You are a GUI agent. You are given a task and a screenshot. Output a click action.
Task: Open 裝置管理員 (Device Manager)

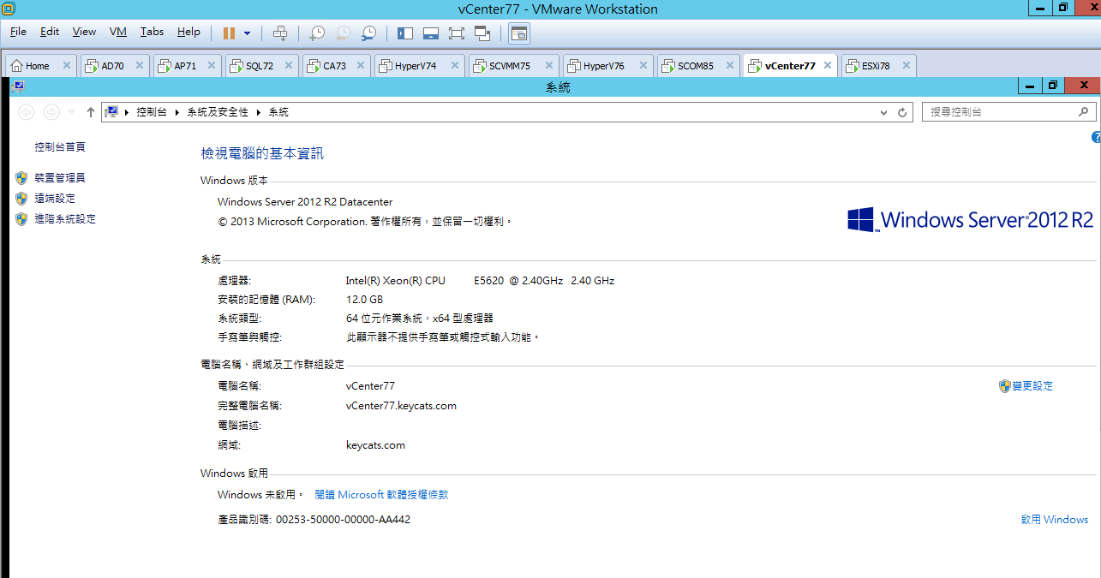pos(60,178)
